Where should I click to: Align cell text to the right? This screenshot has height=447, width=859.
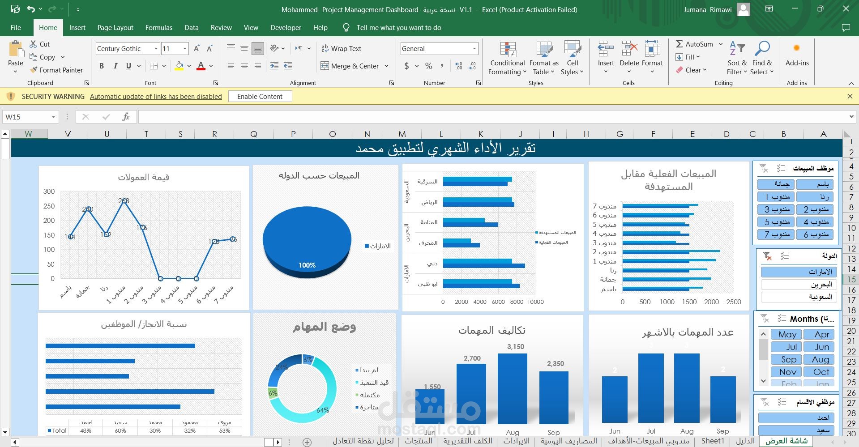[258, 66]
